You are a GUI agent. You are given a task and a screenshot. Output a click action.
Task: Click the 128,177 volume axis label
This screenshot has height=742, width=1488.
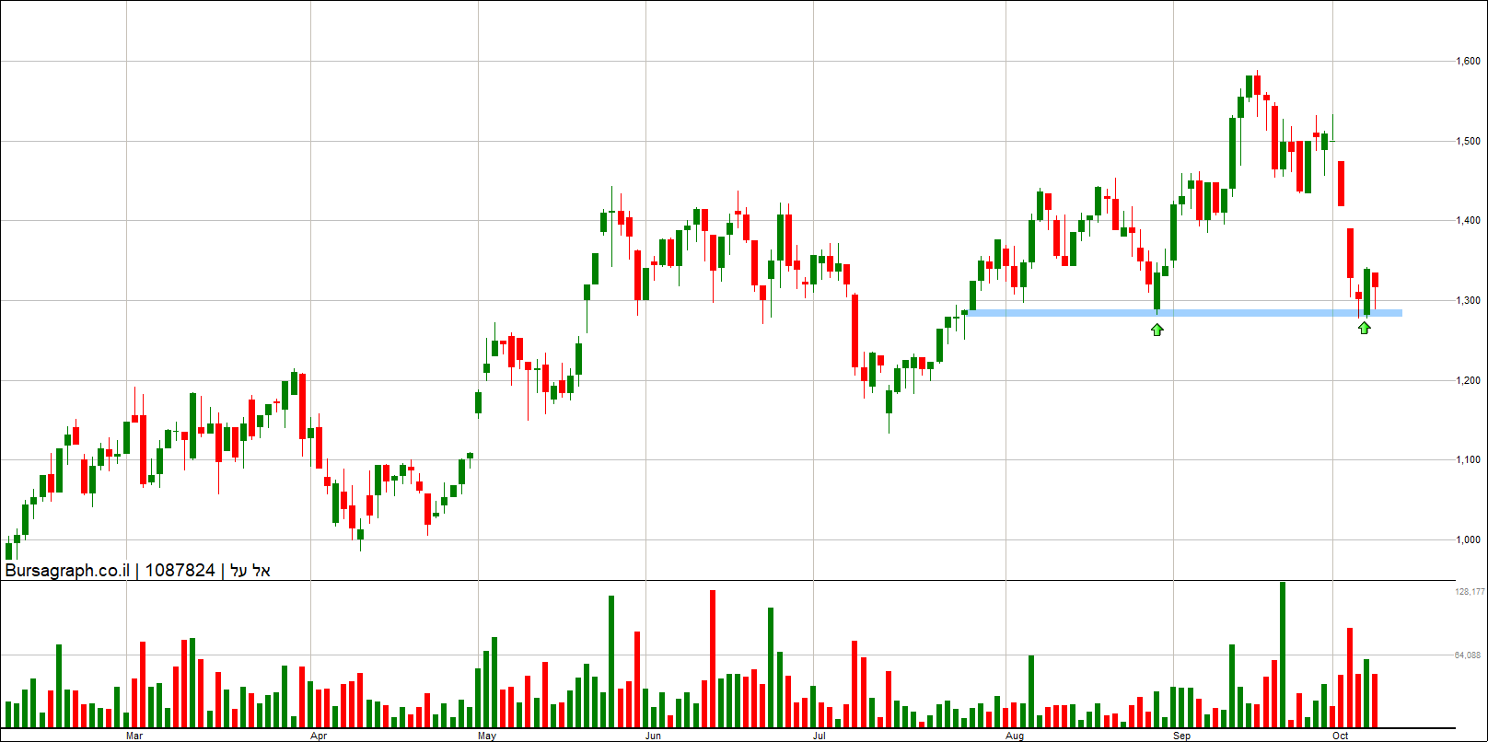pyautogui.click(x=1470, y=592)
